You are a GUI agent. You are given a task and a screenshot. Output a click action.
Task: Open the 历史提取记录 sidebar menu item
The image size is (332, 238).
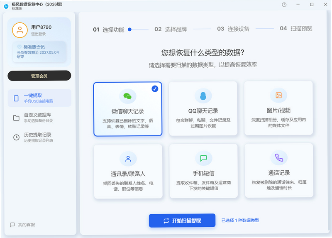[x=39, y=137]
